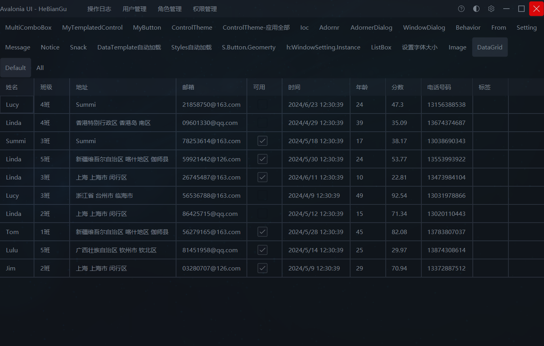Switch to the All sub-tab
This screenshot has width=544, height=346.
tap(40, 68)
